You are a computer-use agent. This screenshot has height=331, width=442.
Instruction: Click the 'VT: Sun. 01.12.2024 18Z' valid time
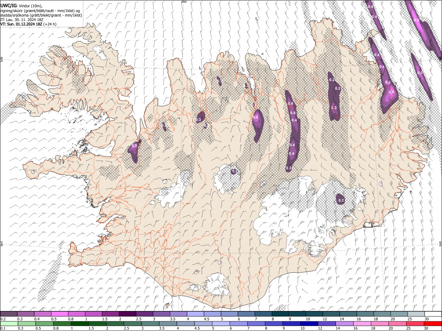tap(21, 24)
